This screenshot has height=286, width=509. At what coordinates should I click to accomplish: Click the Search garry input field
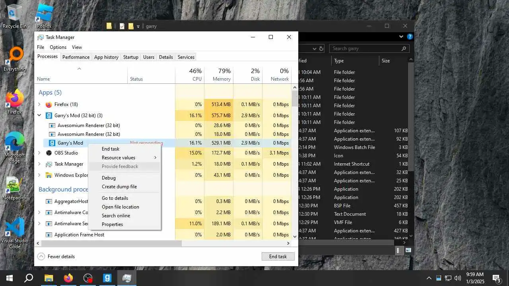coord(369,48)
